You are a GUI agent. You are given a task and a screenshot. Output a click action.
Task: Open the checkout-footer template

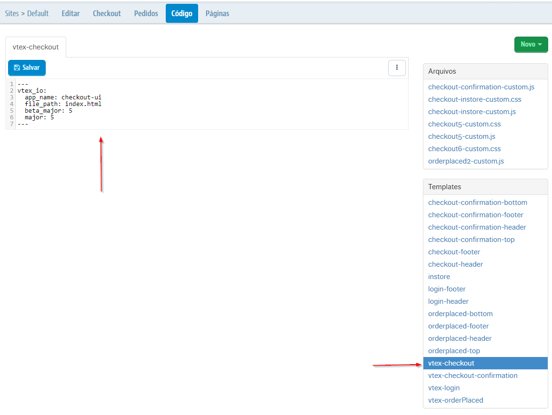[x=454, y=251]
